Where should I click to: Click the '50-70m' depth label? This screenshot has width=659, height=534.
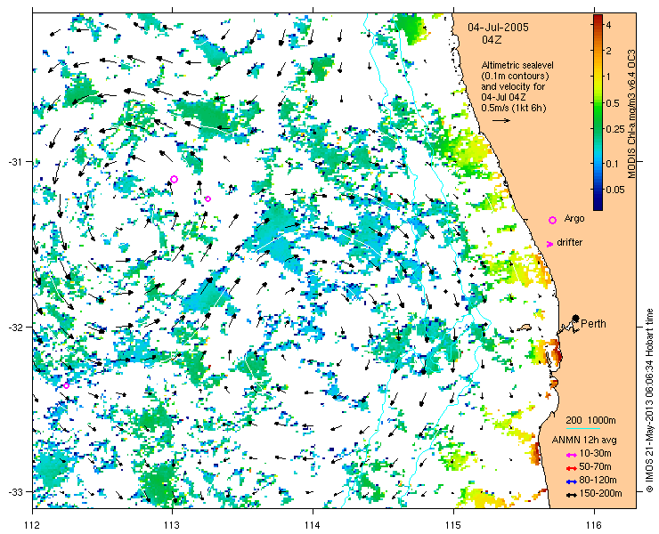[x=595, y=466]
